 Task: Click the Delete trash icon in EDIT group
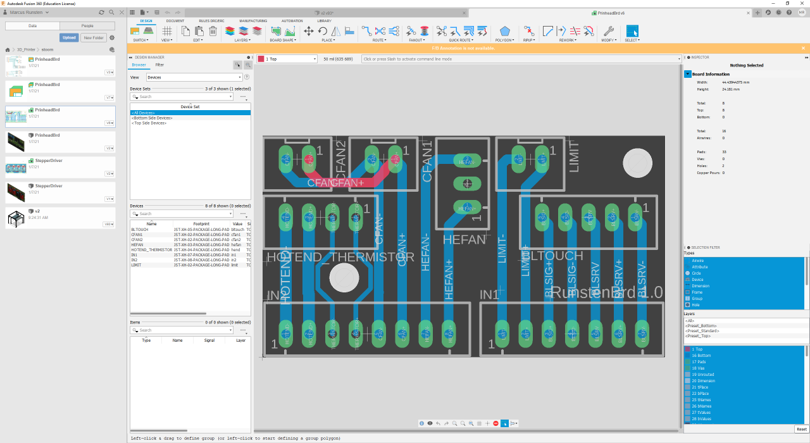pos(213,30)
